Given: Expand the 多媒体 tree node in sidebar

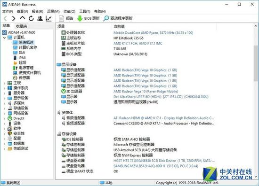Looking at the screenshot, I should [x=4, y=103].
